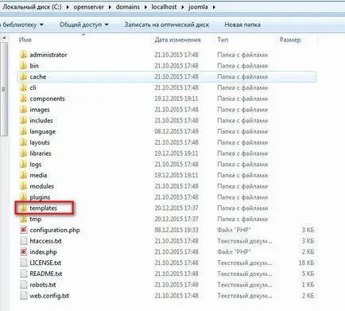This screenshot has width=345, height=311.
Task: Click the components folder icon
Action: pyautogui.click(x=23, y=99)
